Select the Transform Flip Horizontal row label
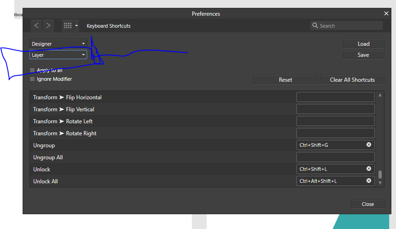Screen dimensions: 396x229 [x=67, y=97]
